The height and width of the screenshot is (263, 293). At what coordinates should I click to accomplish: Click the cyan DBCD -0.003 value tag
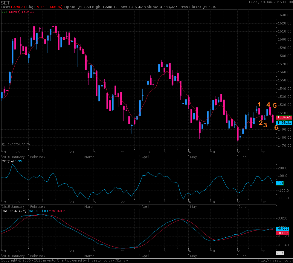[x=283, y=228]
